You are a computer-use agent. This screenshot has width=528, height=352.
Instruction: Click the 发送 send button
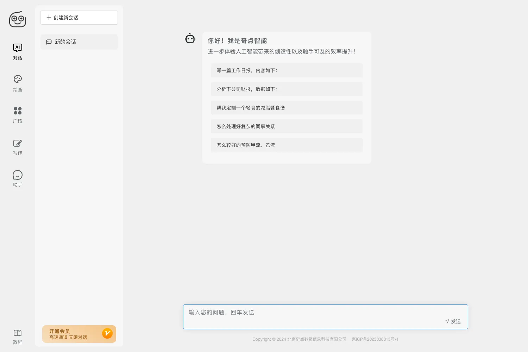pyautogui.click(x=453, y=321)
